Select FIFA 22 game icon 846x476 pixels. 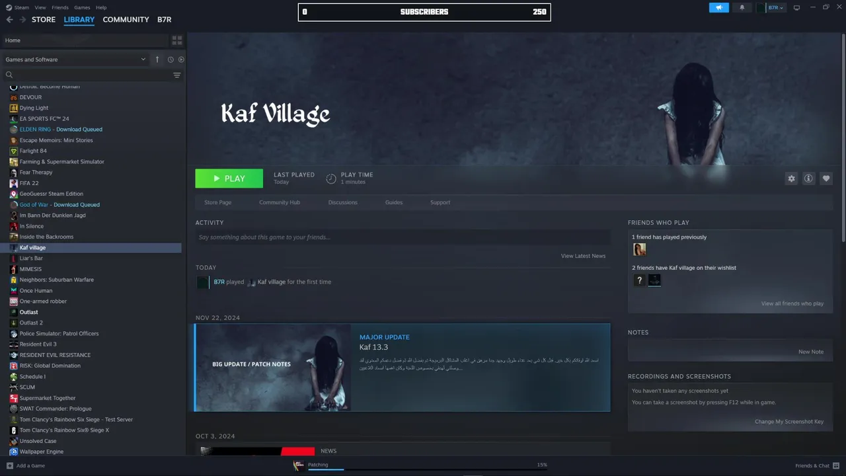coord(14,183)
